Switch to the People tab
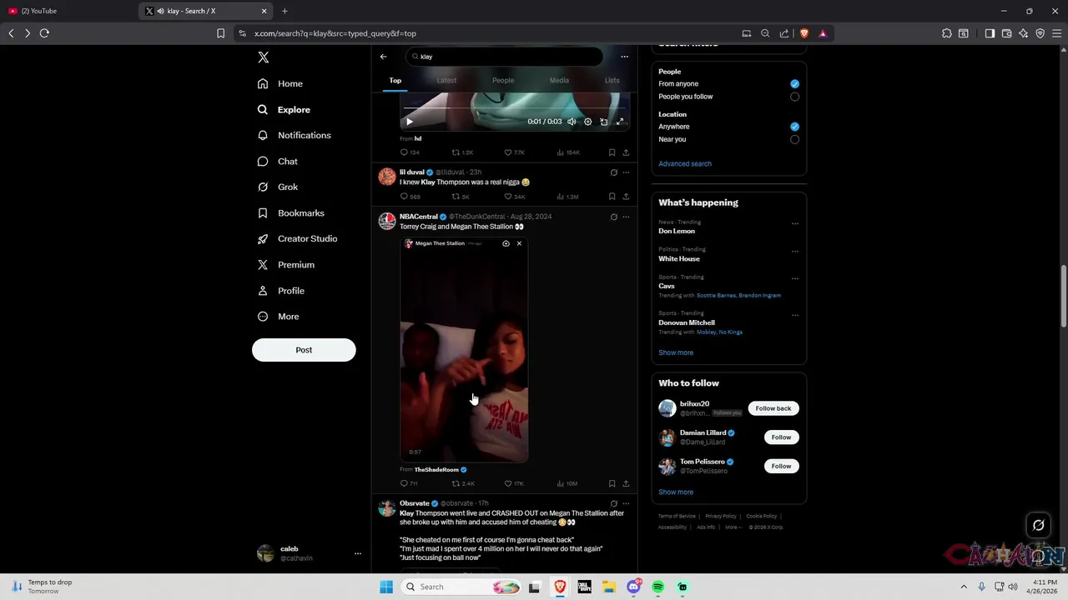The width and height of the screenshot is (1068, 600). point(503,80)
